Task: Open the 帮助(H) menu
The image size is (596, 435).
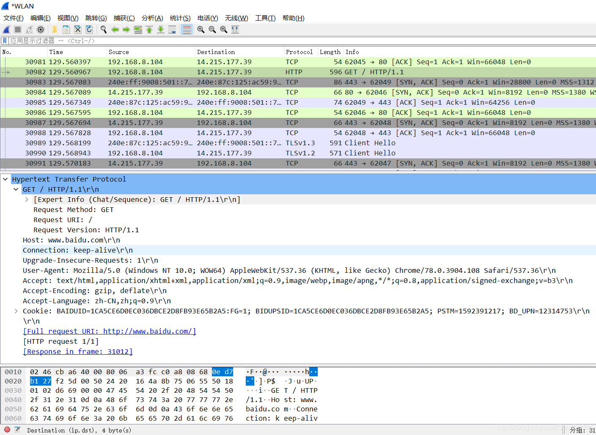Action: (294, 18)
